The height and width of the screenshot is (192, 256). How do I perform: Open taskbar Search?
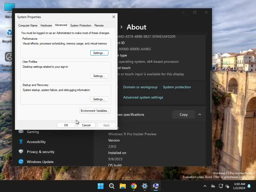112,186
